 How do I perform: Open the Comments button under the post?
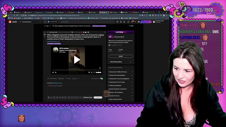[x=52, y=79]
